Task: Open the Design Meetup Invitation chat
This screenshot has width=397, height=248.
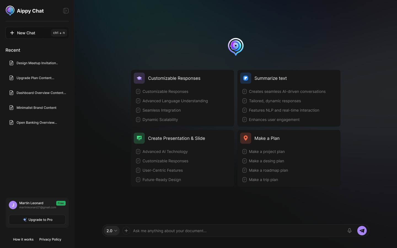Action: pyautogui.click(x=37, y=63)
